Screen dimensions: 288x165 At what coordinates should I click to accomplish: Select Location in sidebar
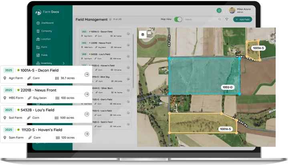[x=46, y=39]
